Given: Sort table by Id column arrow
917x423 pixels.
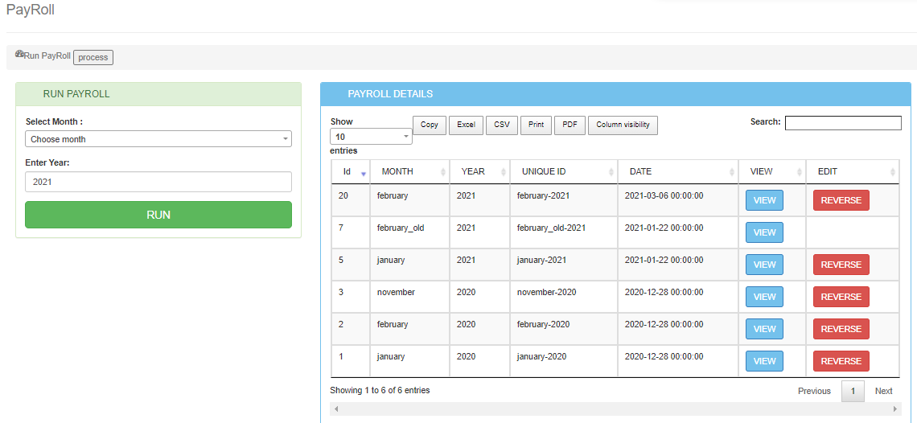Looking at the screenshot, I should pyautogui.click(x=363, y=173).
